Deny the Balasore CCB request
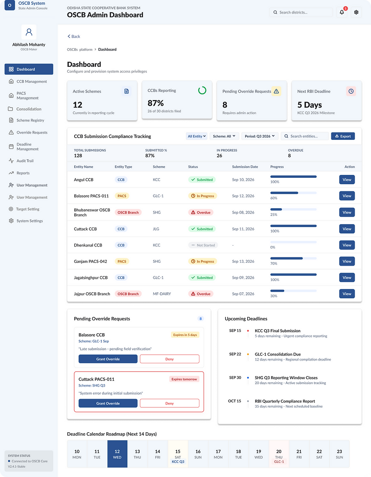The height and width of the screenshot is (477, 371). [x=170, y=359]
